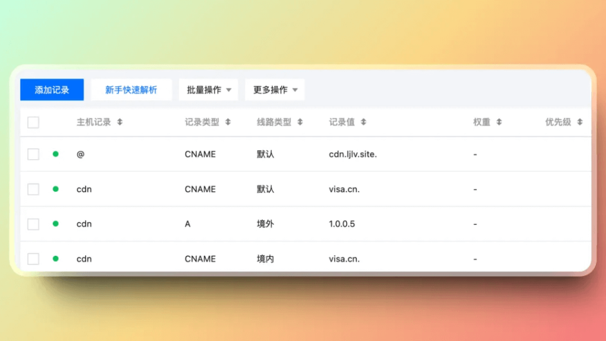This screenshot has height=341, width=606.
Task: Click status dot of cdn A record
Action: [x=56, y=223]
